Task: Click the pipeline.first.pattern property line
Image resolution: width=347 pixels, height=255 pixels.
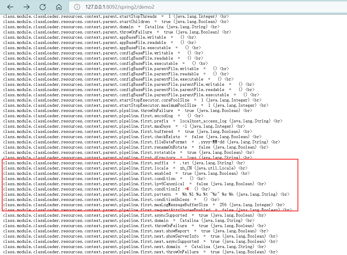Action: pyautogui.click(x=146, y=194)
